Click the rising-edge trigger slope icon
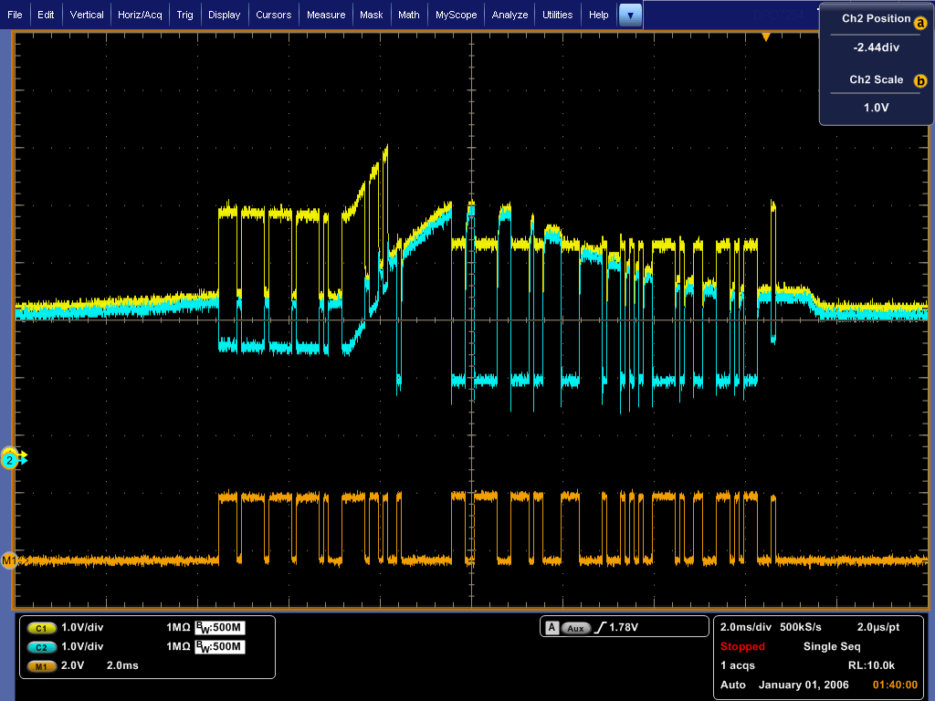The width and height of the screenshot is (935, 701). [599, 628]
